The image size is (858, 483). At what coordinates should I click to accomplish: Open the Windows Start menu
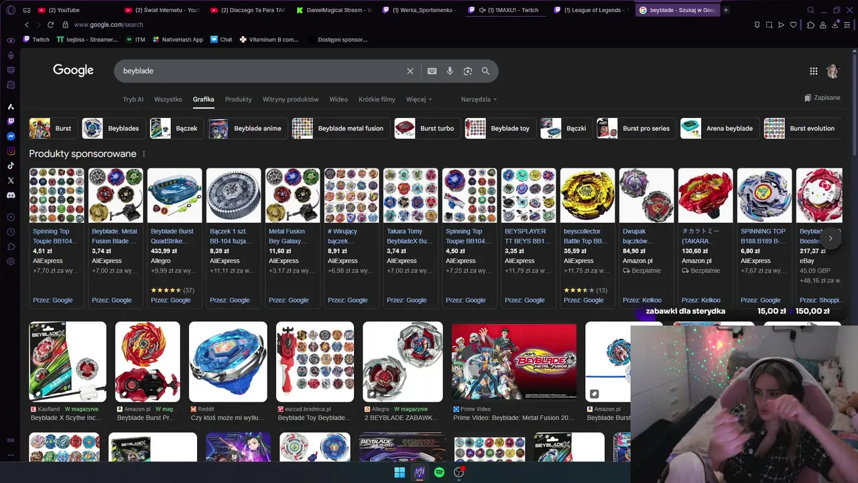pyautogui.click(x=400, y=472)
